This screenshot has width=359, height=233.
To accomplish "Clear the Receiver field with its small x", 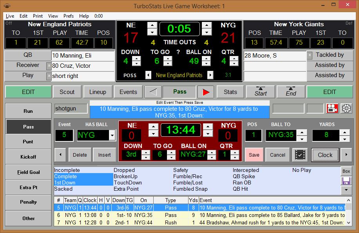I will (49, 66).
